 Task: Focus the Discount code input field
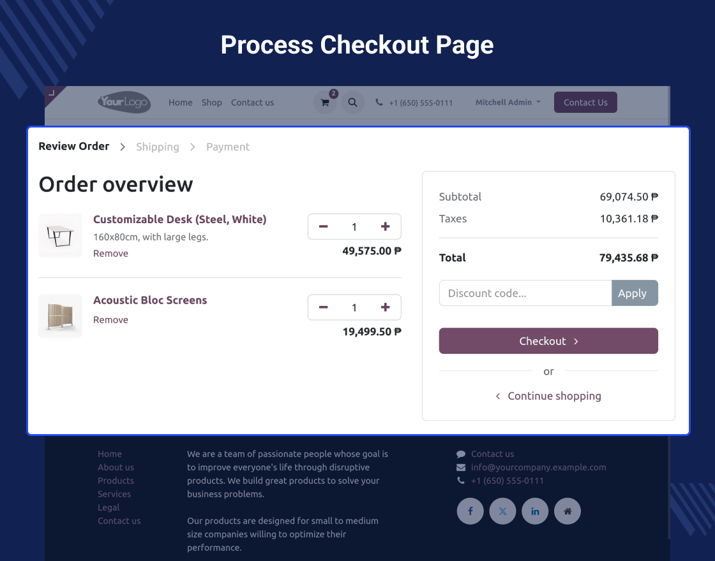click(x=525, y=293)
